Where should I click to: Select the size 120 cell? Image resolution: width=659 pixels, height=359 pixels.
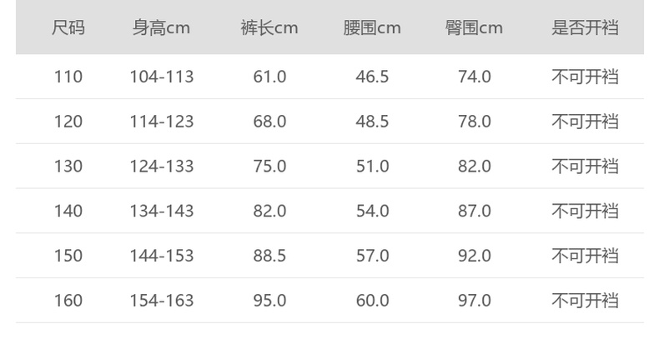(x=68, y=122)
